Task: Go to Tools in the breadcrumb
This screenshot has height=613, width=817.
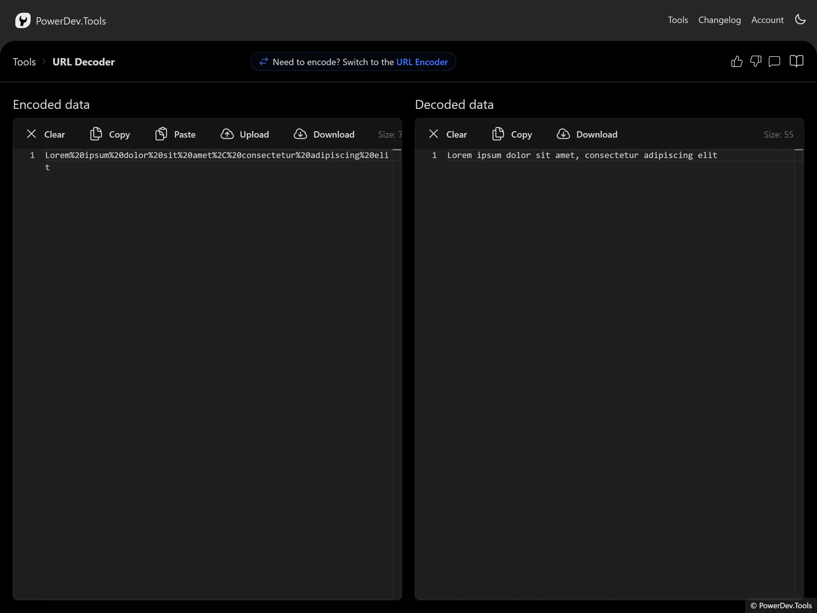Action: 24,62
